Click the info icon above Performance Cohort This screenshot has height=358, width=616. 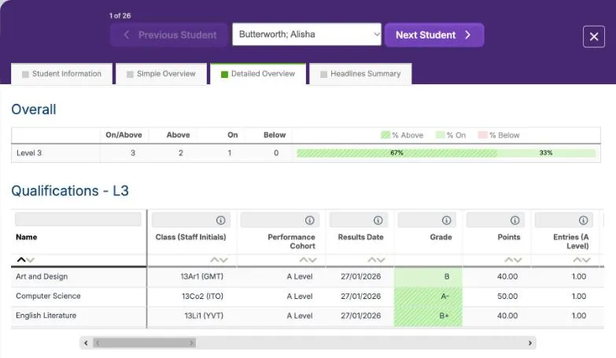(309, 220)
